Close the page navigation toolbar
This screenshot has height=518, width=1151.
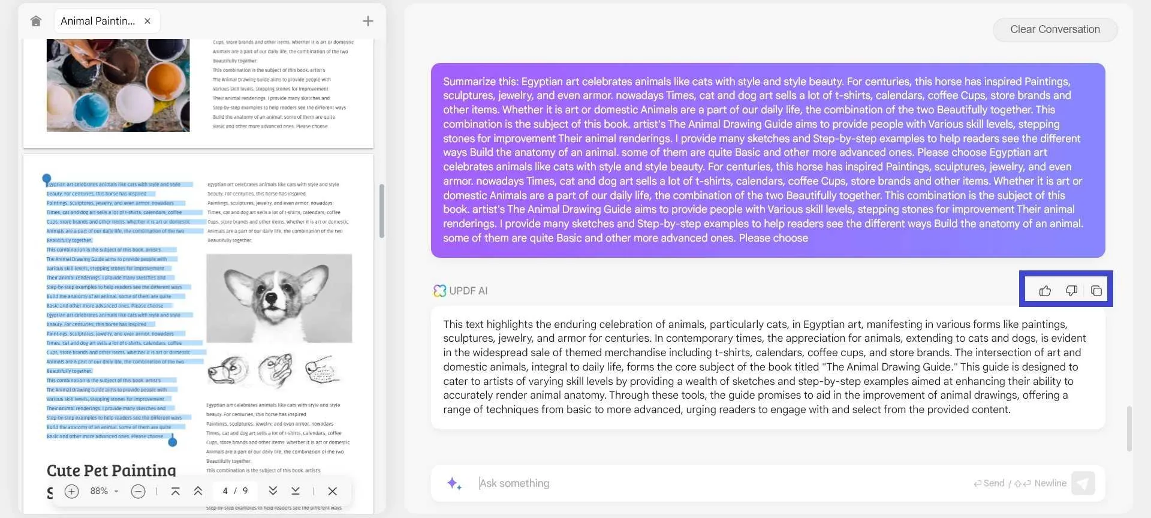click(x=333, y=491)
